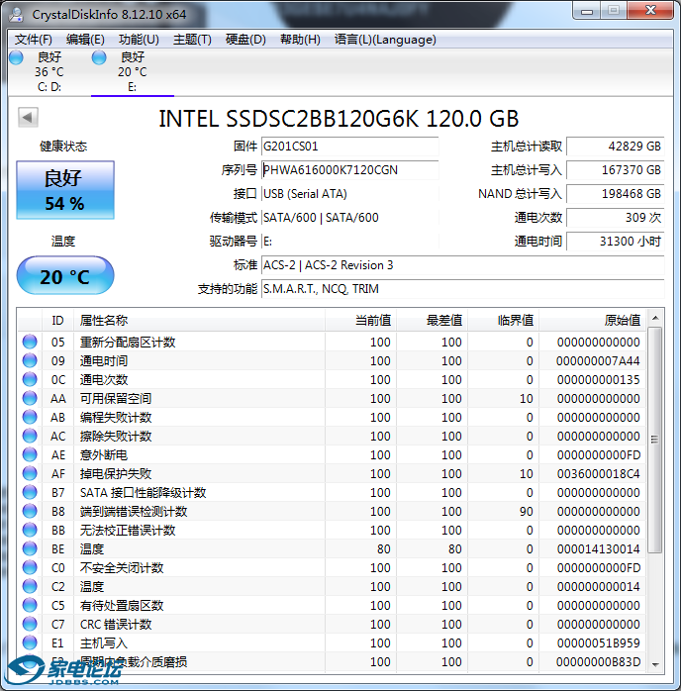Select the E: disk status orb
The width and height of the screenshot is (681, 691).
coord(99,57)
